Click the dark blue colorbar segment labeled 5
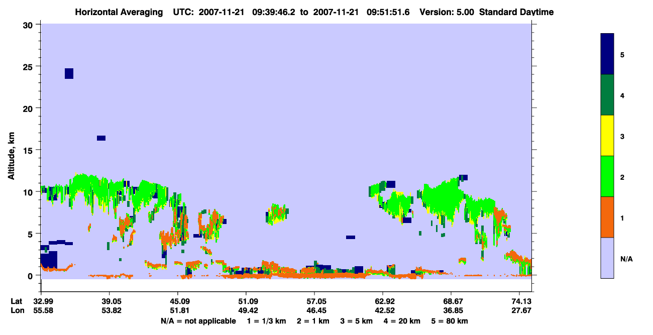Screen dimensions: 653x335 [x=607, y=54]
